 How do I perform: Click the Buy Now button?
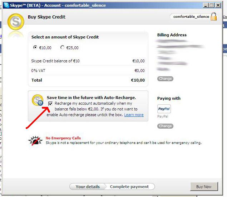coord(204,187)
